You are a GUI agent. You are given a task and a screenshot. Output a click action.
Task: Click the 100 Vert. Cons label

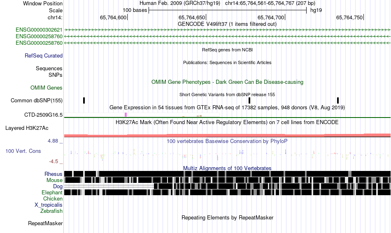point(23,151)
